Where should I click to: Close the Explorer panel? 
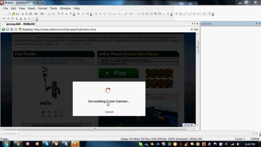pyautogui.click(x=259, y=24)
